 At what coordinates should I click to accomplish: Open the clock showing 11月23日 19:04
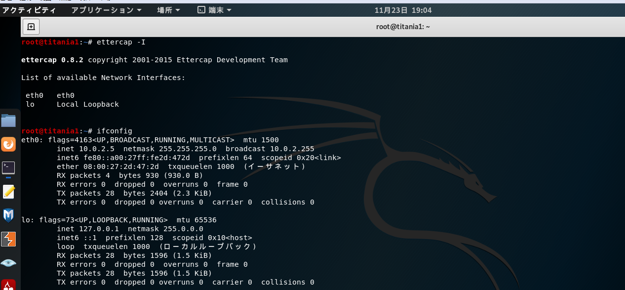(403, 10)
